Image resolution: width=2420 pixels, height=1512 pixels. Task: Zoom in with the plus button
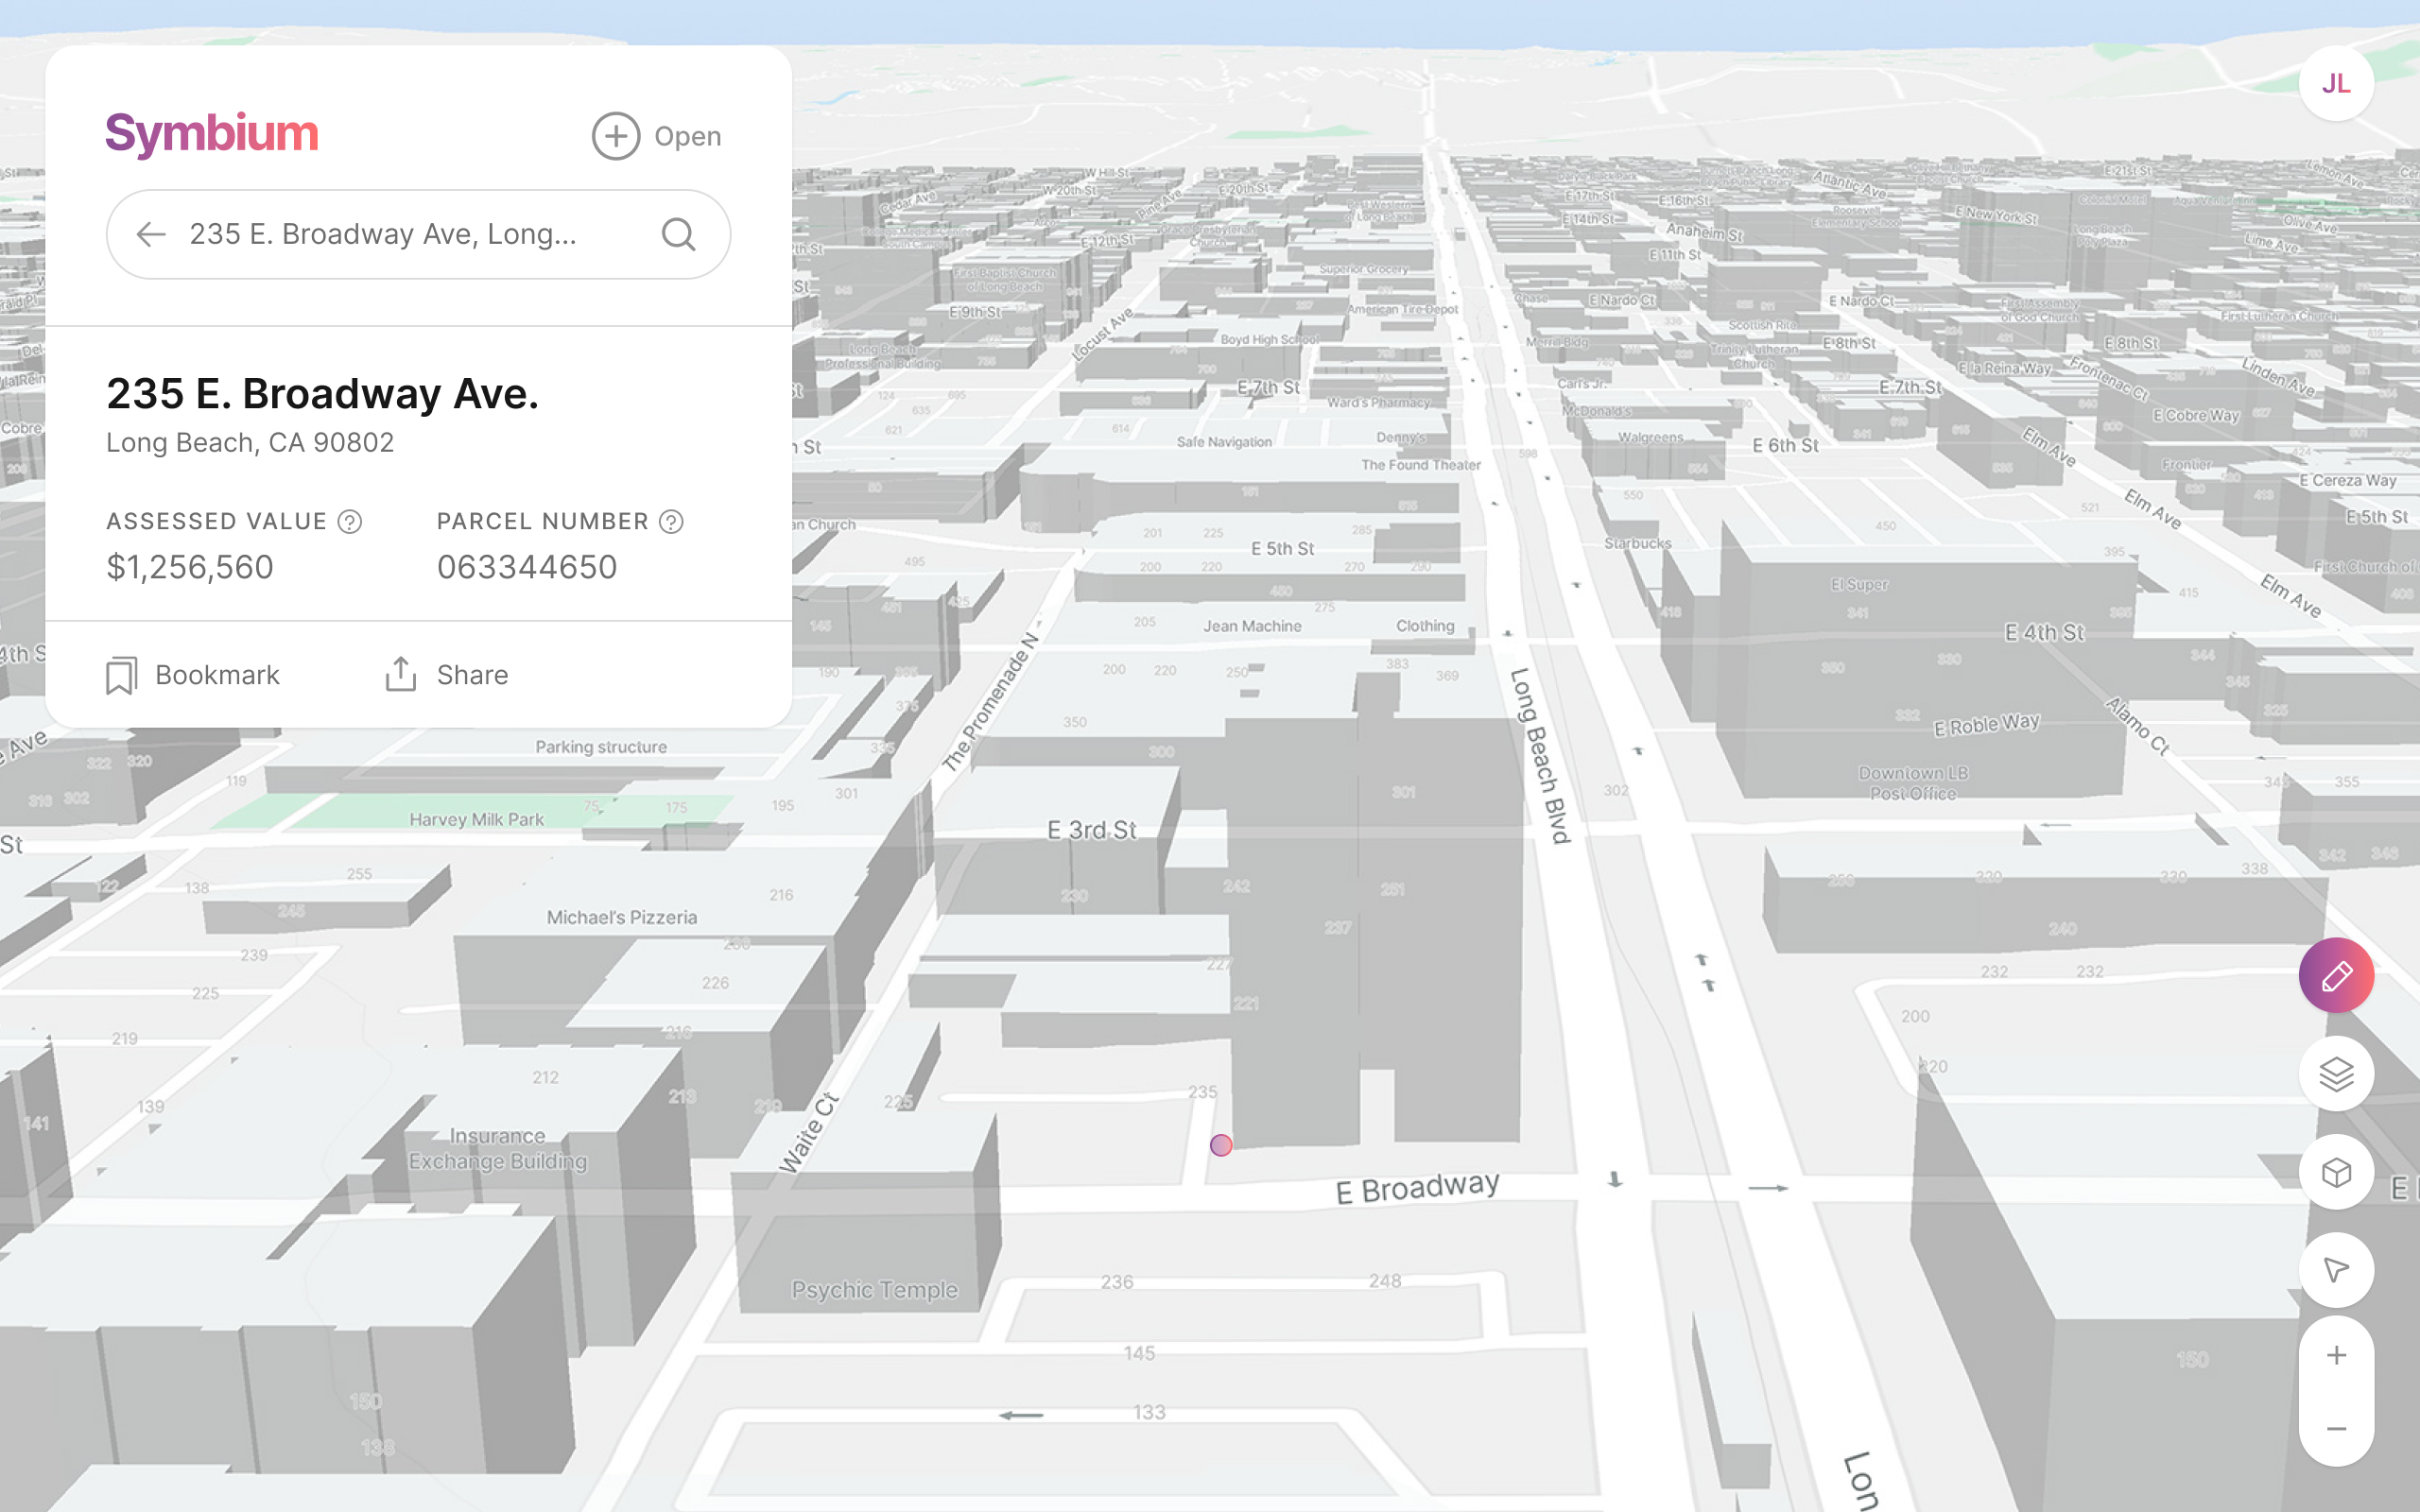[x=2335, y=1355]
